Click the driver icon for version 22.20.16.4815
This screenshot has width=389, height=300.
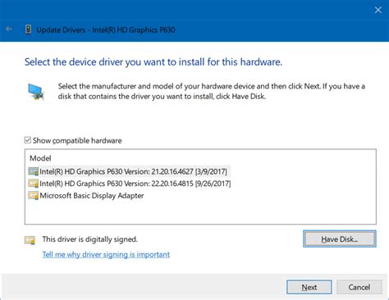(34, 184)
